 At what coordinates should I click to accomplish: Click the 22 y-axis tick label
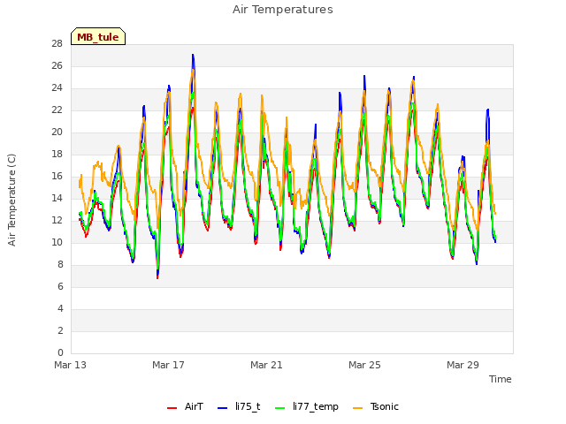coord(57,110)
